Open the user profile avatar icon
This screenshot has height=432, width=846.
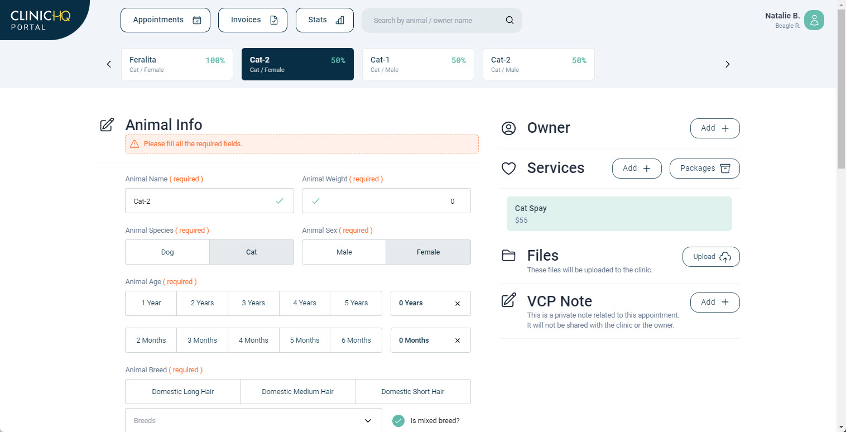coord(814,20)
